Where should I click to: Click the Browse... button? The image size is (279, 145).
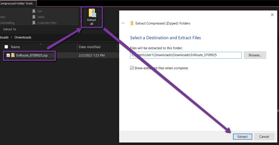point(255,55)
